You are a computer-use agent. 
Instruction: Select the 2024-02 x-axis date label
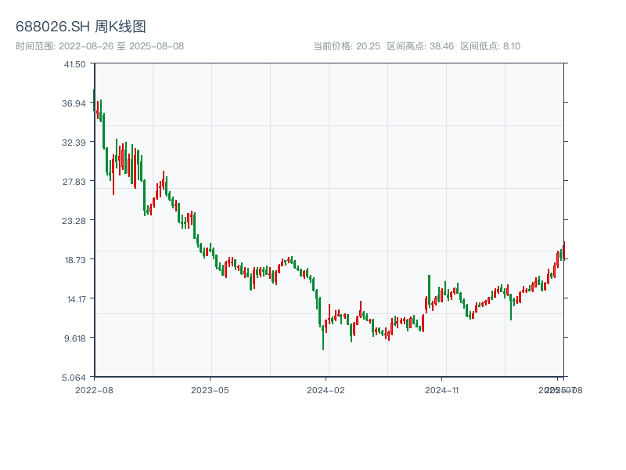click(x=326, y=389)
